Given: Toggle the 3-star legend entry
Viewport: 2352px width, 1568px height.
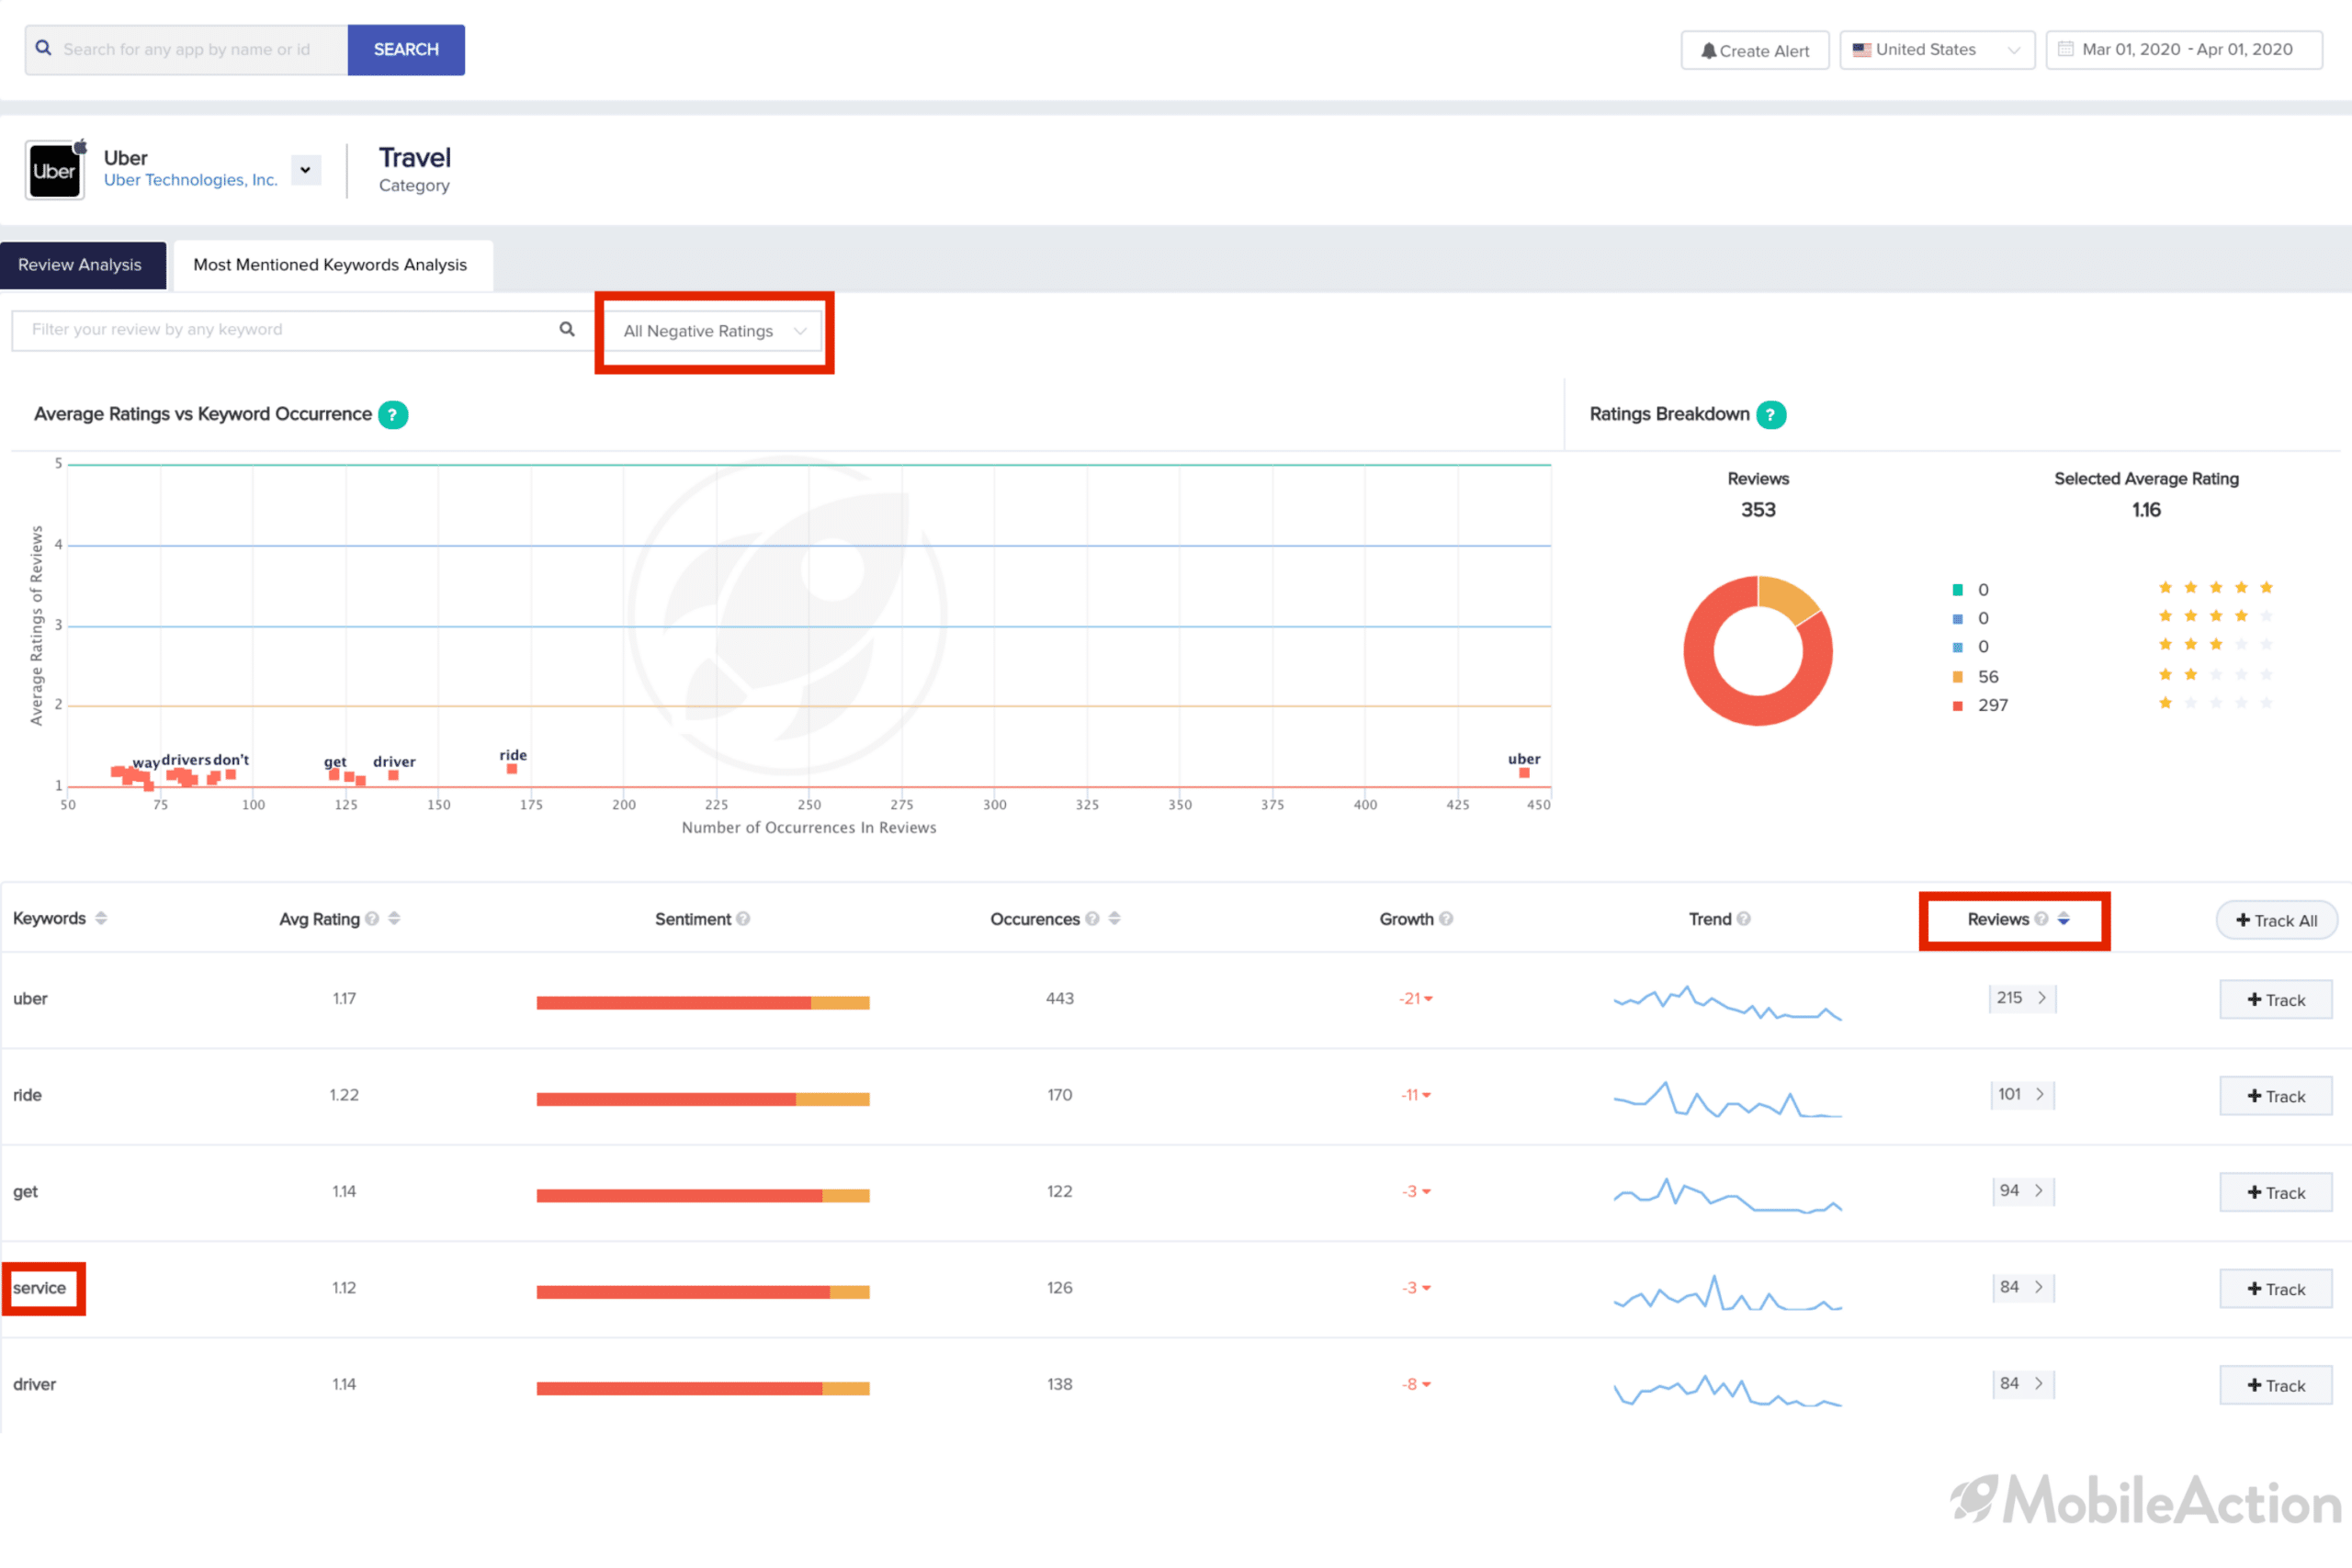Looking at the screenshot, I should pyautogui.click(x=1970, y=646).
